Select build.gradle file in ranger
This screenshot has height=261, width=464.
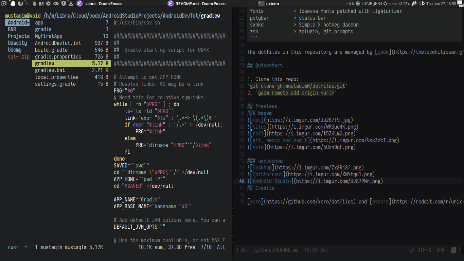72,50
